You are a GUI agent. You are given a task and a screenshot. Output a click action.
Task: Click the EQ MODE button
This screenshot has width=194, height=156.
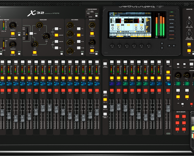coord(31,33)
